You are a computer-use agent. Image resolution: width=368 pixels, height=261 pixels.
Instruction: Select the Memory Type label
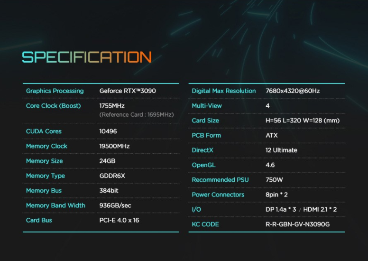coord(46,176)
